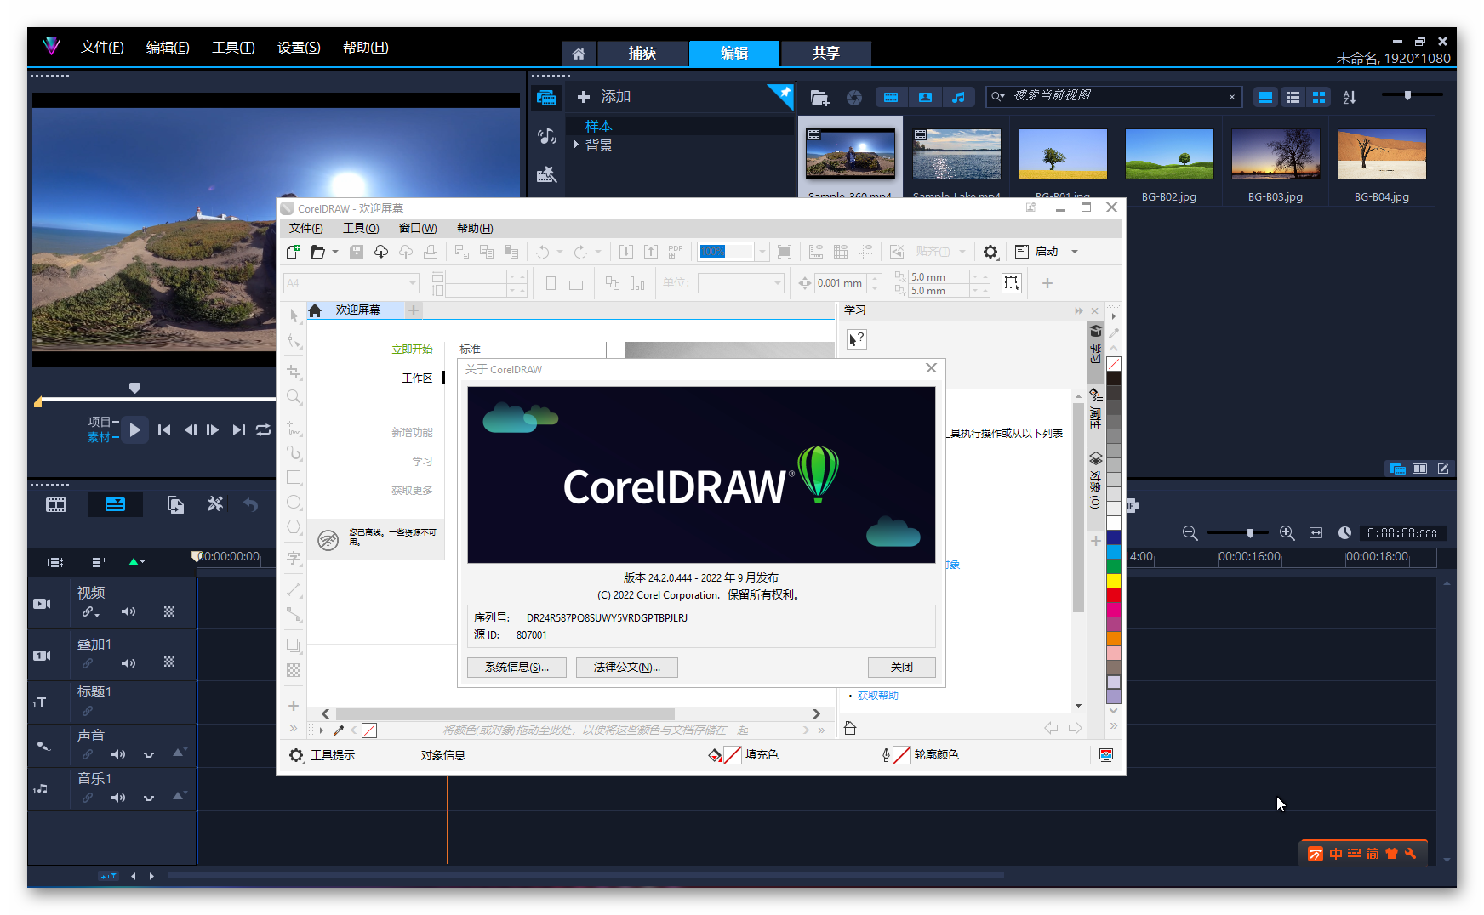Click the 添加 add folder button
Viewport: 1484px width, 915px height.
604,97
